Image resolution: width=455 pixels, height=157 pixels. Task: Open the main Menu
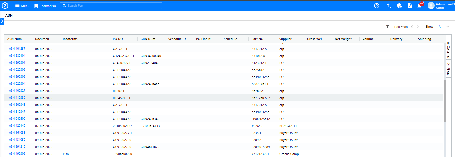click(x=22, y=6)
